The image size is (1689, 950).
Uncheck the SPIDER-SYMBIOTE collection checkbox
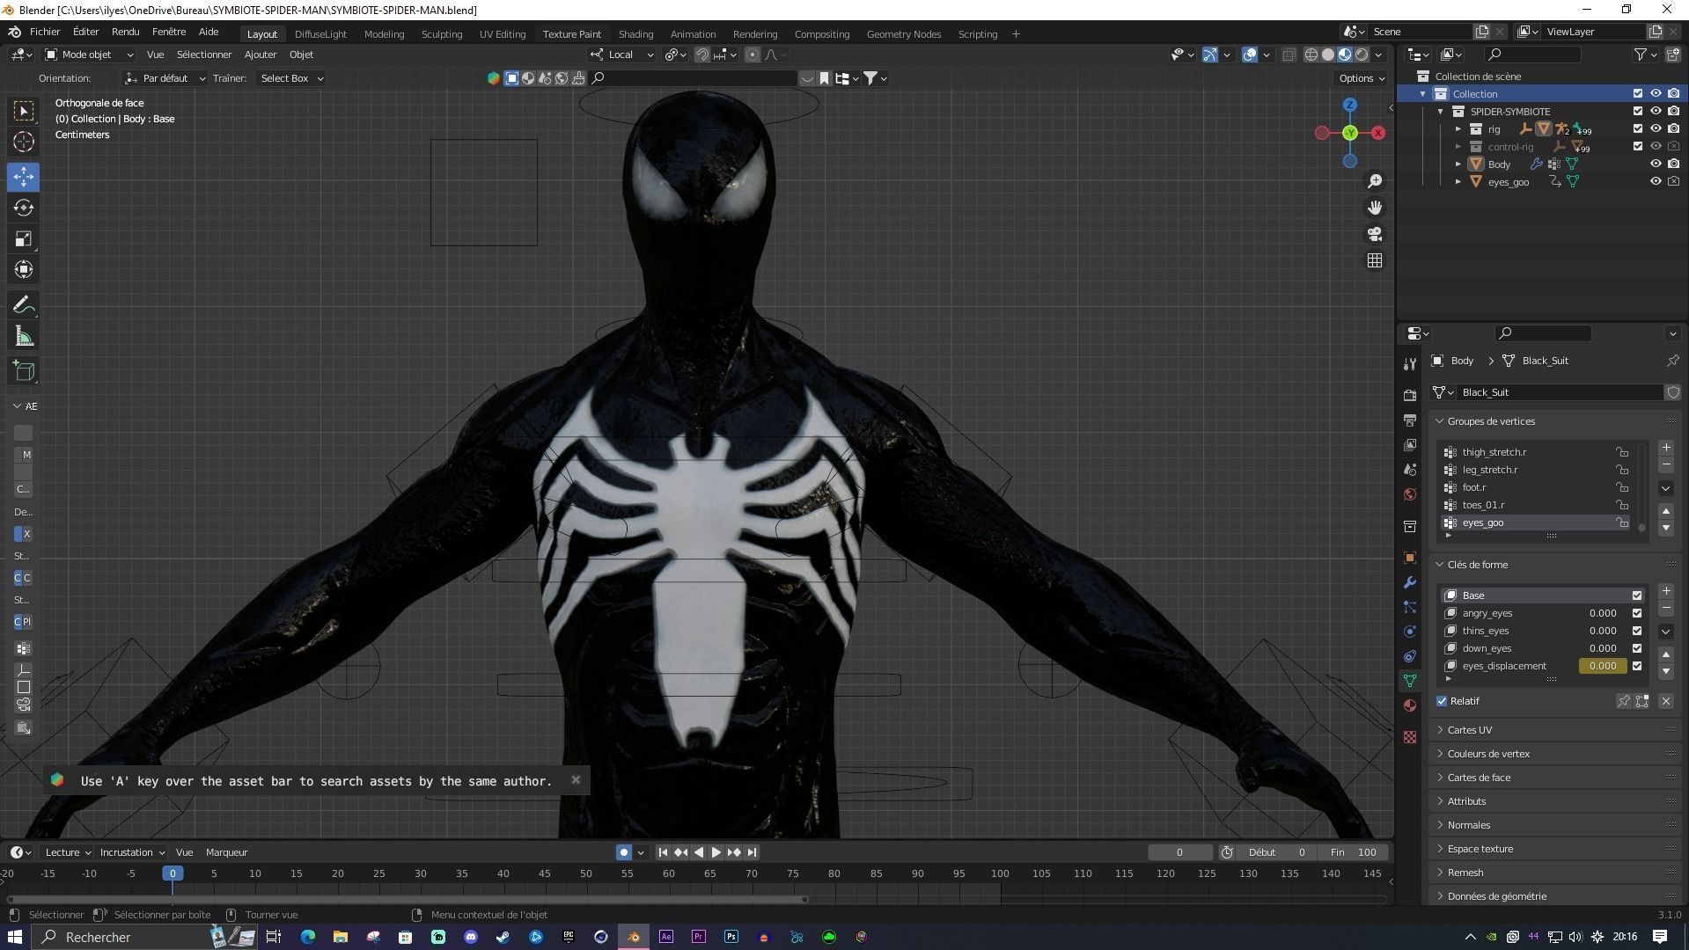(1638, 112)
